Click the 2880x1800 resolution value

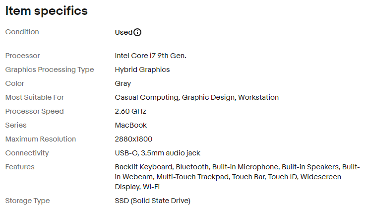[133, 139]
